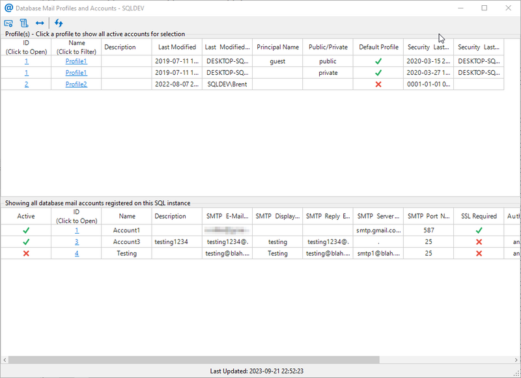Open the log viewer icon in toolbar
Viewport: 521px width, 378px height.
point(23,23)
